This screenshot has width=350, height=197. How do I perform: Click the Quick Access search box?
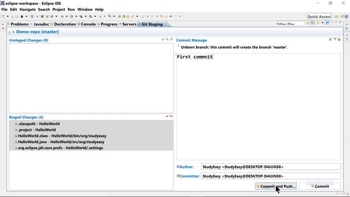[319, 16]
